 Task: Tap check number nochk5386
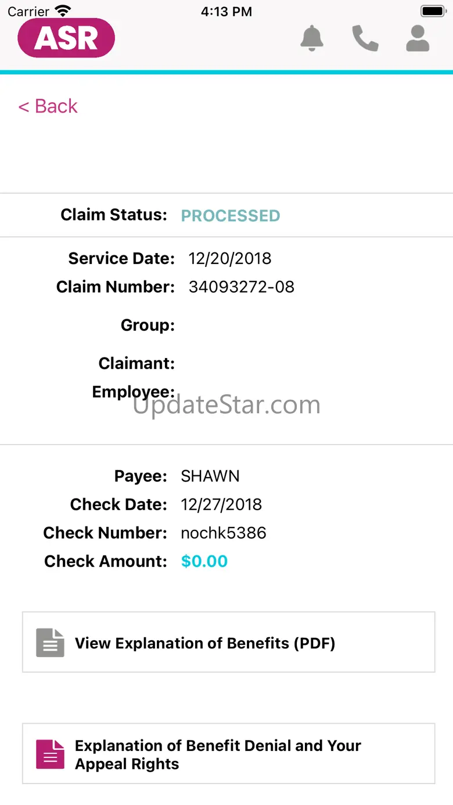(x=224, y=533)
